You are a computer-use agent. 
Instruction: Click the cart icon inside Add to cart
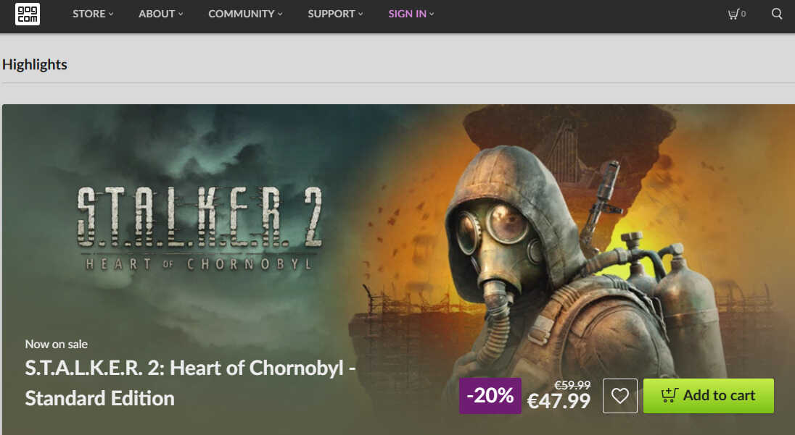pyautogui.click(x=669, y=395)
